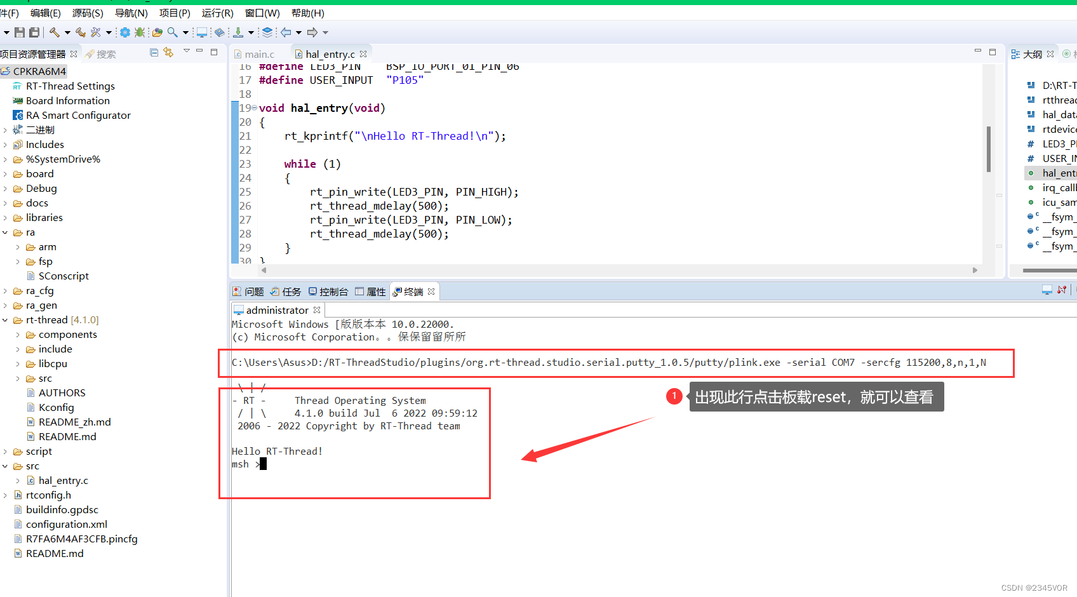Minimize the project explorer panel
This screenshot has width=1077, height=597.
(x=199, y=51)
